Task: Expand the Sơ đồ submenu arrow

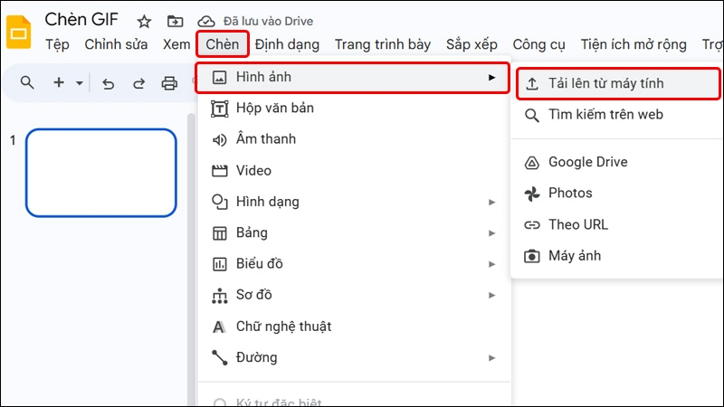Action: pos(491,296)
